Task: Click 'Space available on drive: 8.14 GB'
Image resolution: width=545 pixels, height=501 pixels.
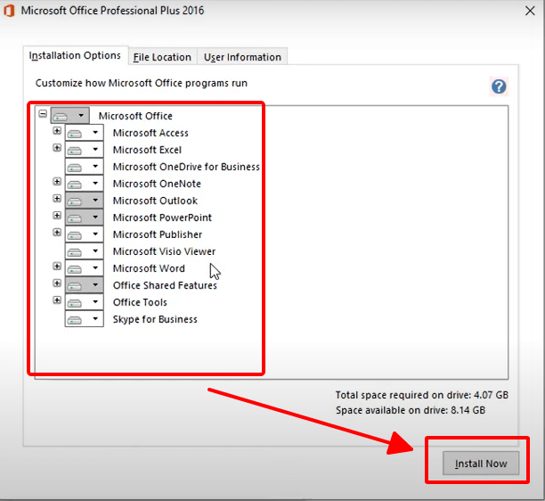Action: pyautogui.click(x=411, y=411)
